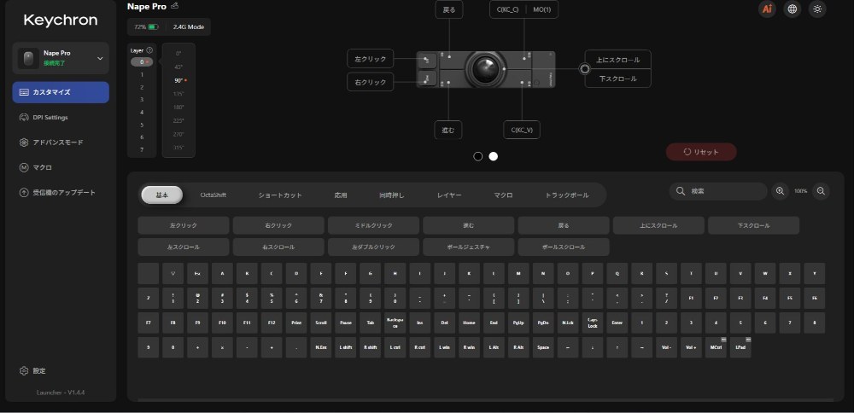
Task: Open the カスタマイズ section
Action: [x=61, y=92]
